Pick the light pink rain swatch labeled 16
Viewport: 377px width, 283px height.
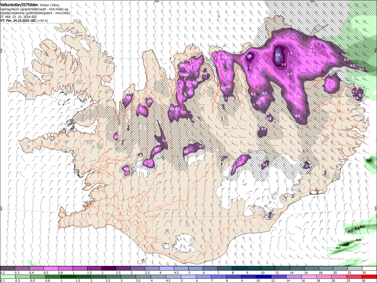click(309, 277)
